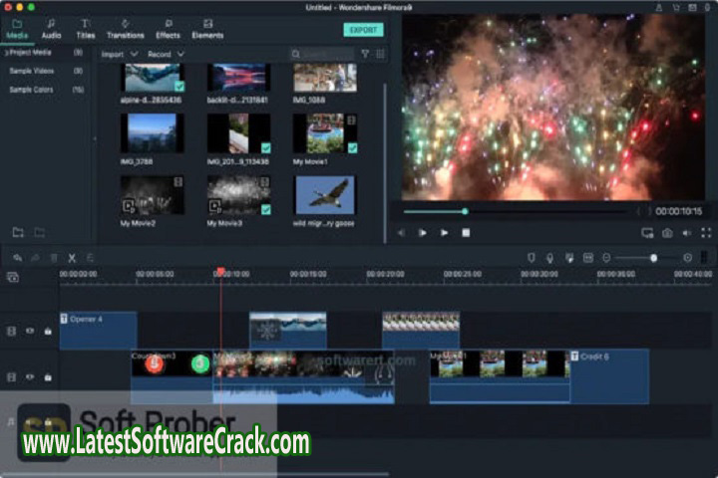The width and height of the screenshot is (718, 478).
Task: Open the Effects tab
Action: [168, 29]
